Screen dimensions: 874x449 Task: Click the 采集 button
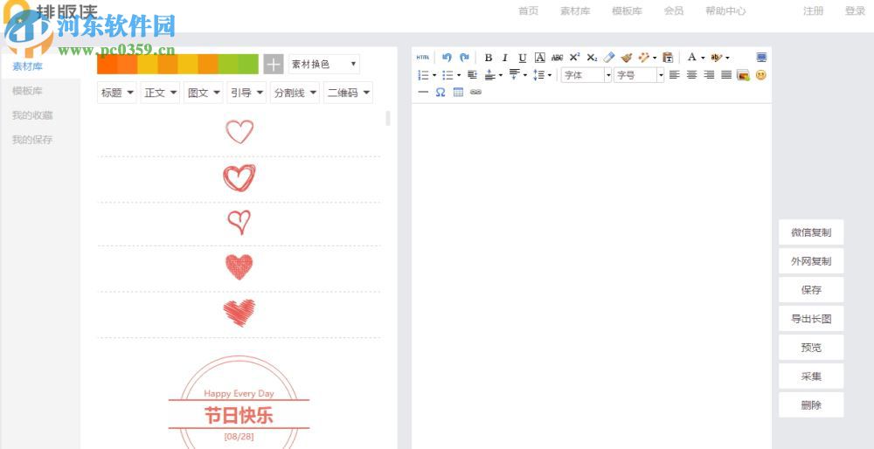[811, 376]
